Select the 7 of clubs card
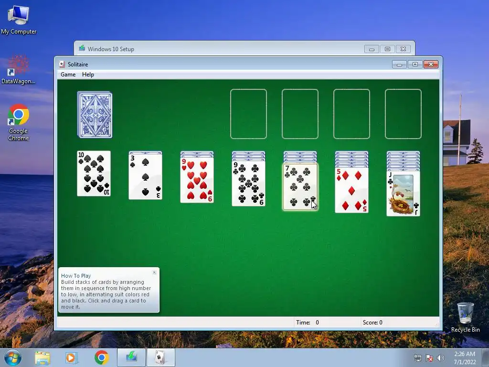This screenshot has height=367, width=489. point(300,187)
